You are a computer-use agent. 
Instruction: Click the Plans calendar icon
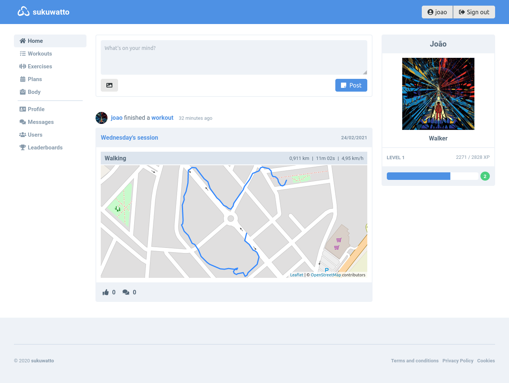pyautogui.click(x=23, y=79)
